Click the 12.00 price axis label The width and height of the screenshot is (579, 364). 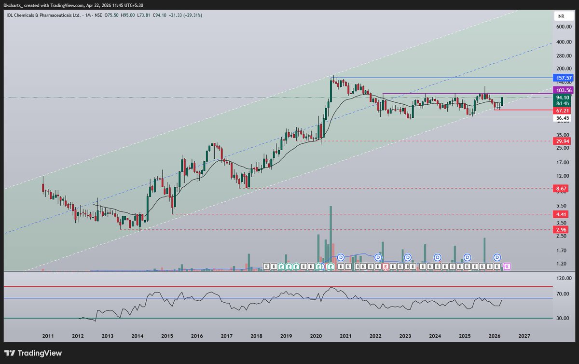coord(564,176)
